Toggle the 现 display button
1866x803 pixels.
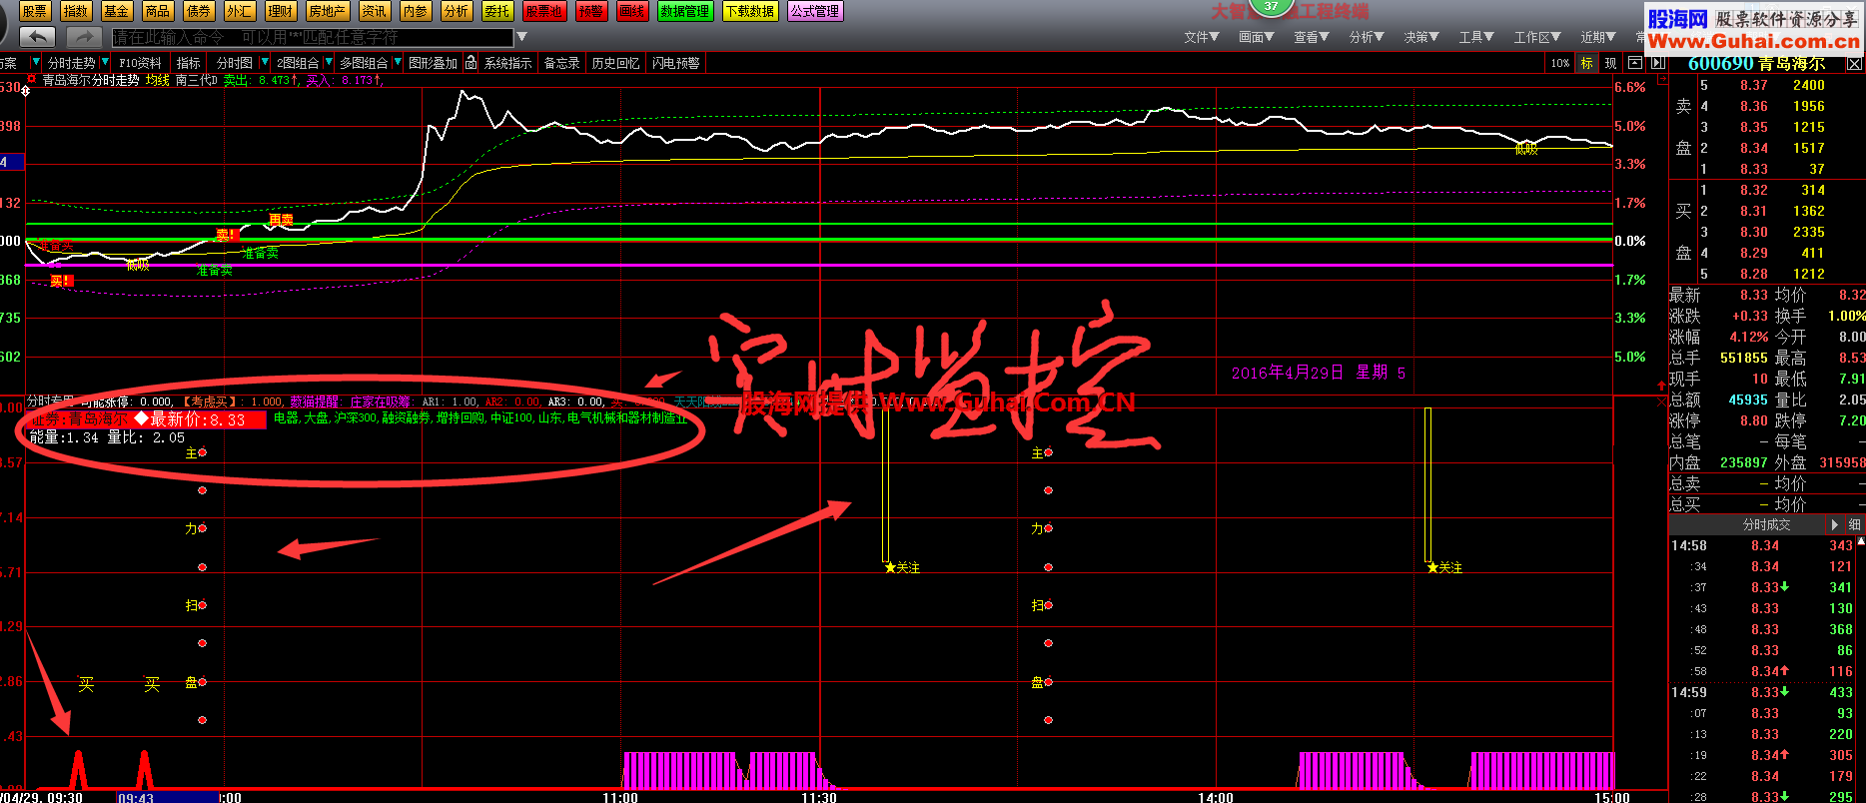[1610, 63]
